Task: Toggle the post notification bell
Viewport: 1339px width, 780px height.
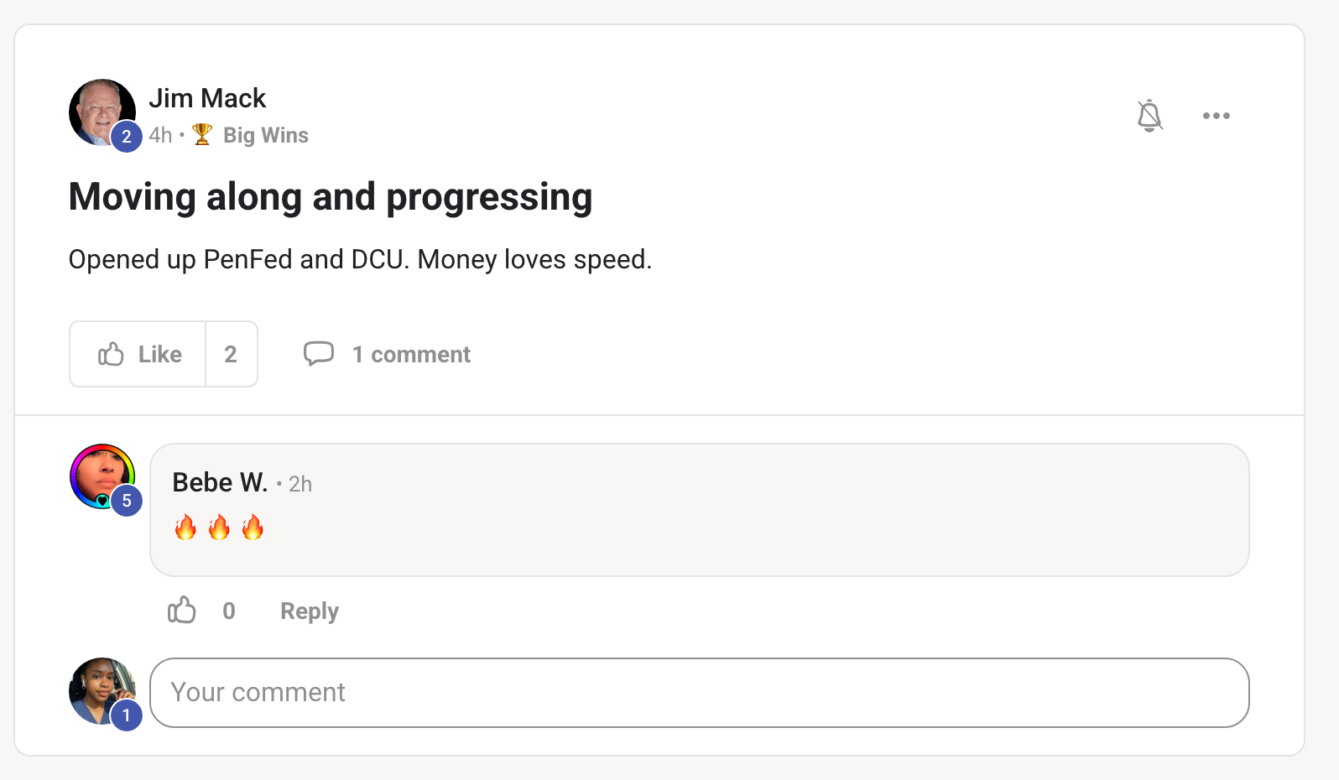Action: click(x=1149, y=116)
